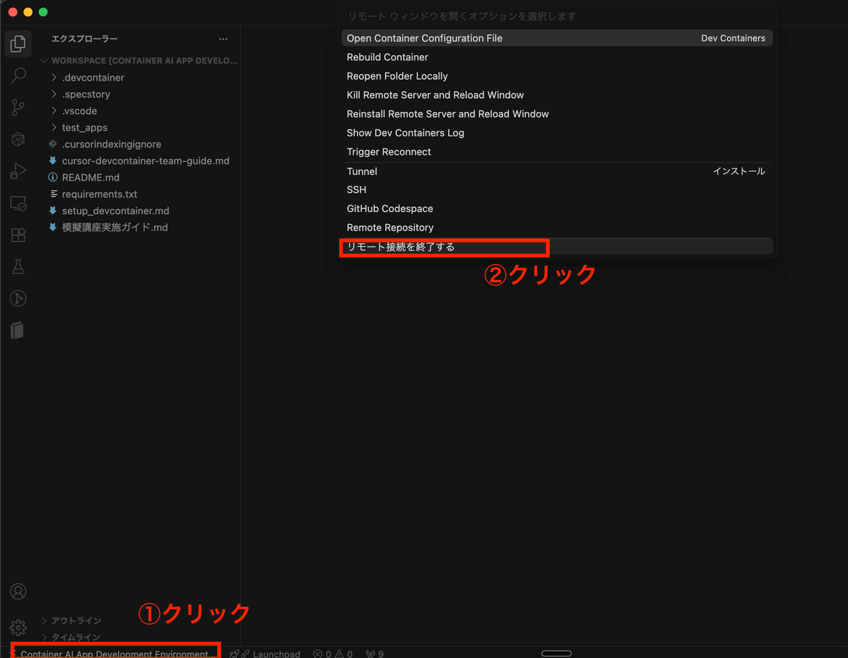
Task: Click the errors and warnings status indicator
Action: coord(332,654)
